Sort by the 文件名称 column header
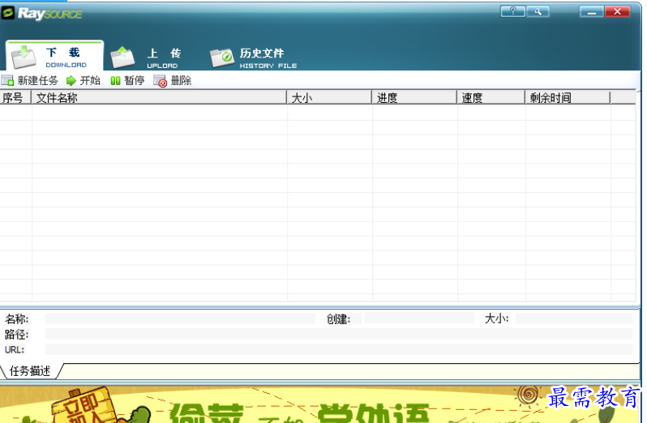Image resolution: width=647 pixels, height=423 pixels. [159, 98]
